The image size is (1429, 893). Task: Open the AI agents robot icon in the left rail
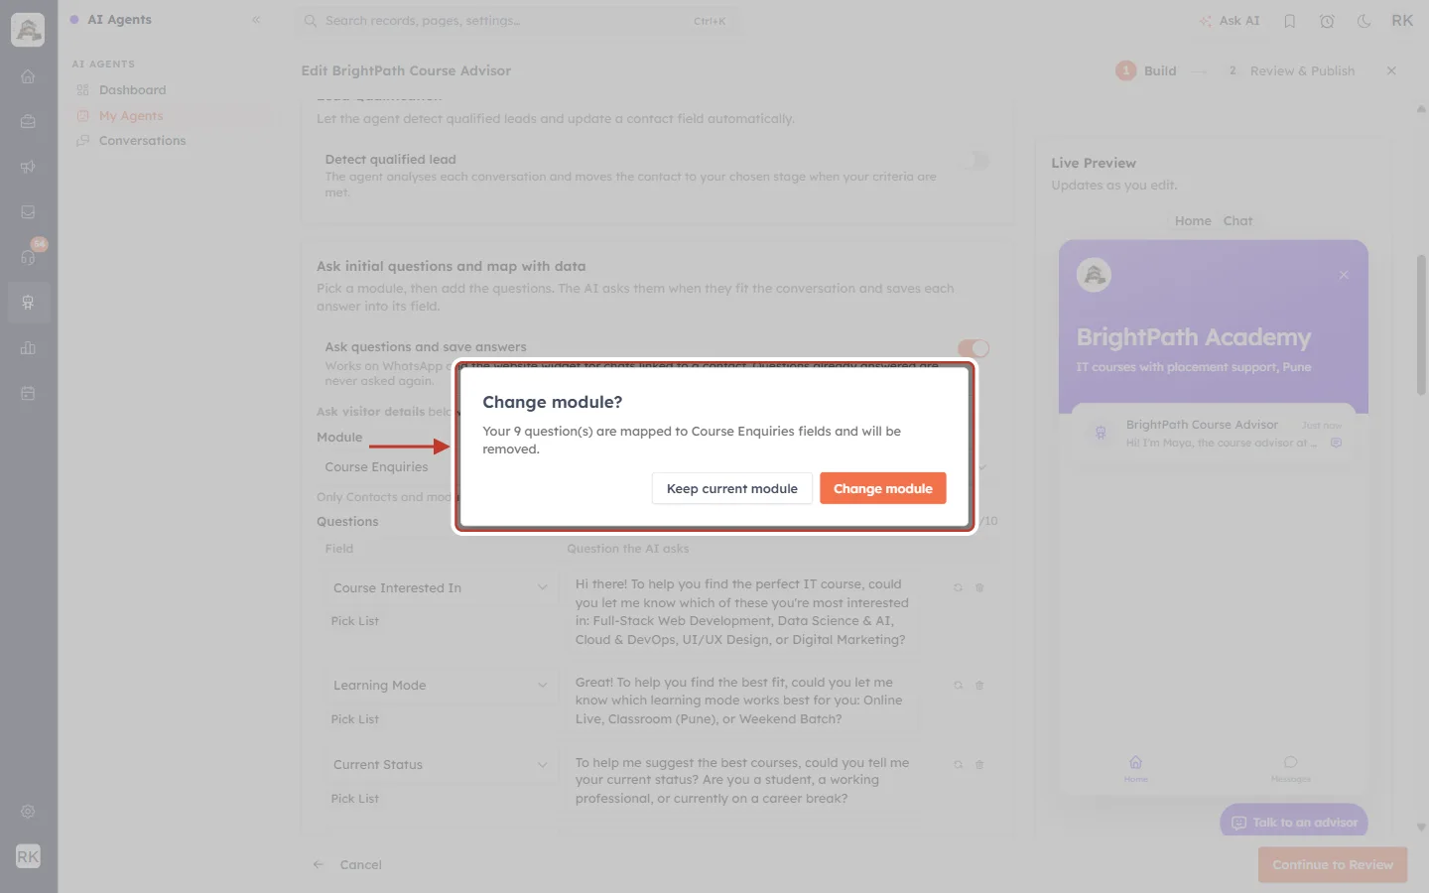click(x=28, y=303)
